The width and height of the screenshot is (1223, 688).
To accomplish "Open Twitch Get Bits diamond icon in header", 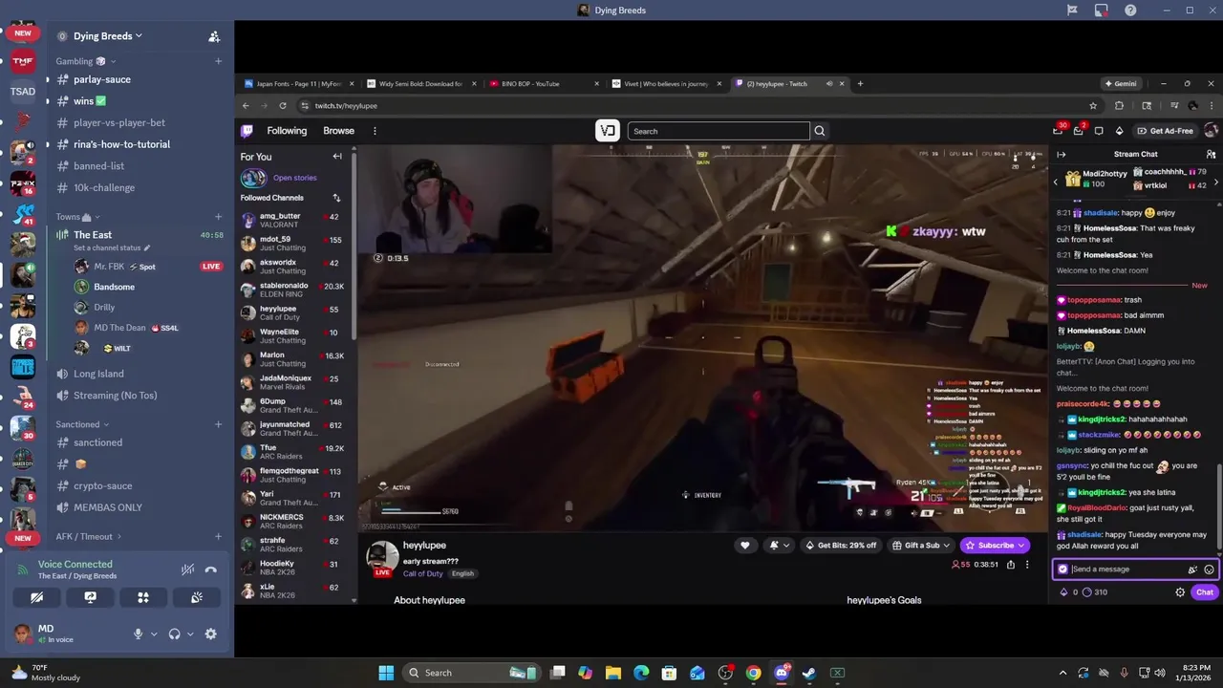I will pos(1119,131).
